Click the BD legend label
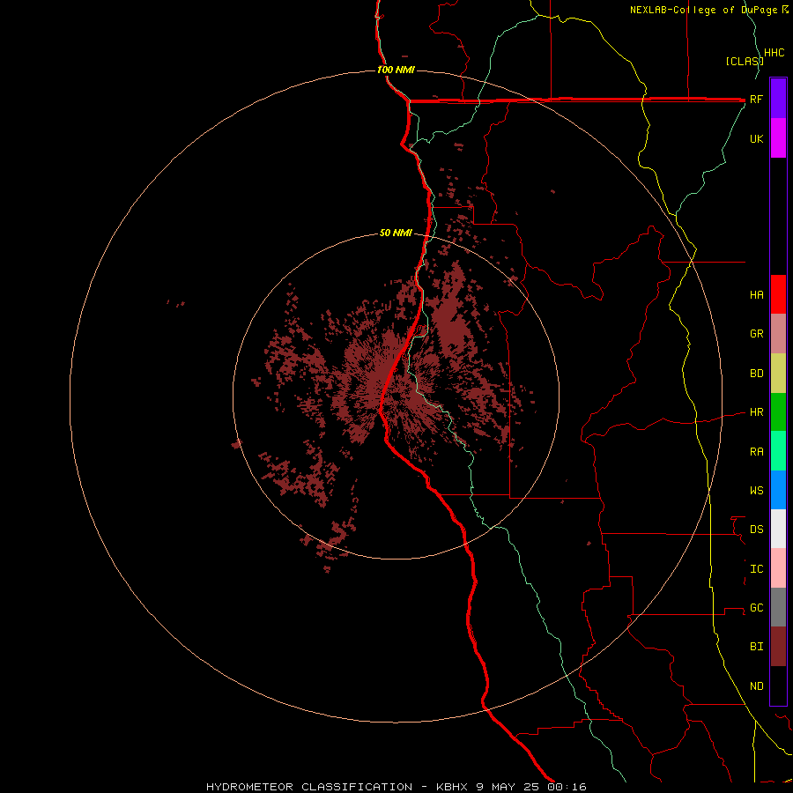The height and width of the screenshot is (793, 793). [x=756, y=374]
